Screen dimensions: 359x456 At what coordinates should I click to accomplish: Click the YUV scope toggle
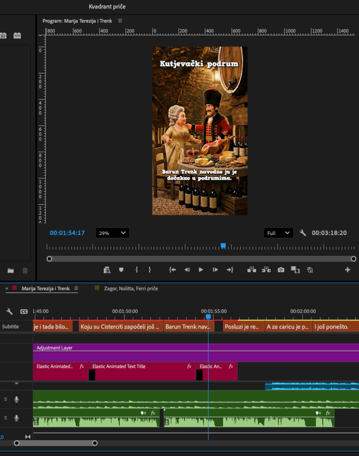(17, 36)
